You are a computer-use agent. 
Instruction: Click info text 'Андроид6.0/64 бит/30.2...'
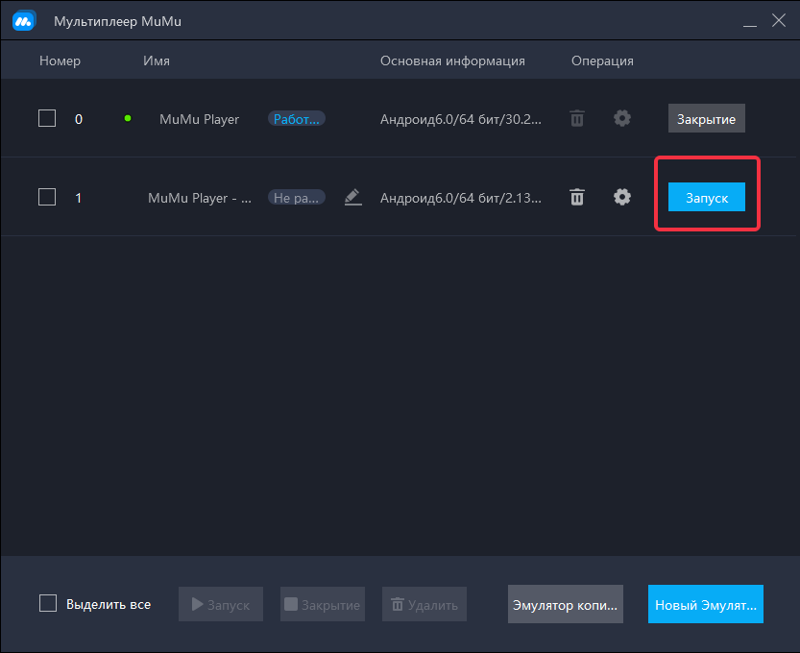461,119
